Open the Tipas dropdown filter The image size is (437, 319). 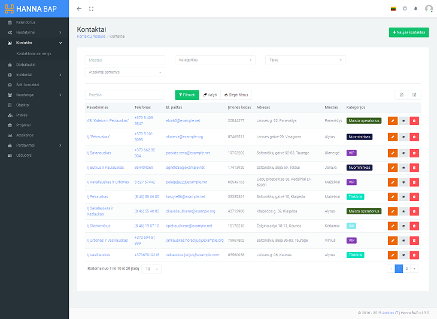coord(305,60)
